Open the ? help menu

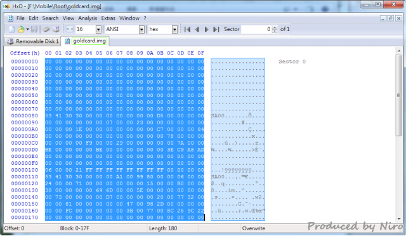tap(145, 18)
